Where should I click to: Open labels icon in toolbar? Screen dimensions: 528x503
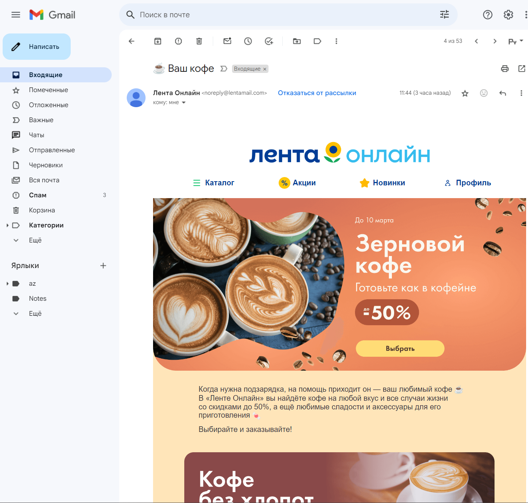click(318, 41)
